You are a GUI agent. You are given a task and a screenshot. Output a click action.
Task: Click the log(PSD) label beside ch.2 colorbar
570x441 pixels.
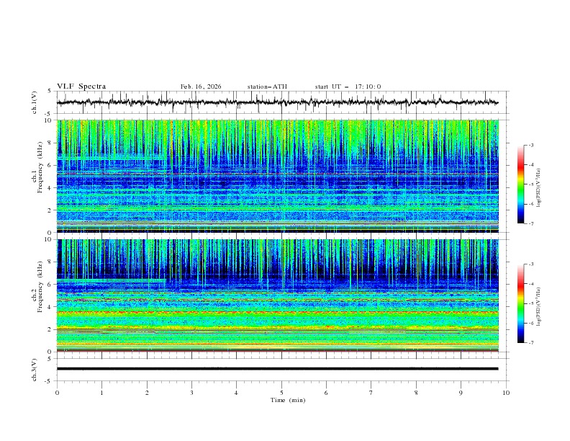(x=539, y=307)
